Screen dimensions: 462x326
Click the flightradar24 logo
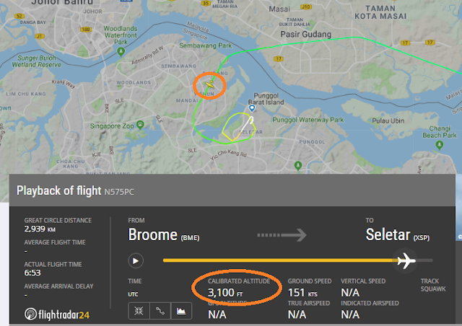57,314
